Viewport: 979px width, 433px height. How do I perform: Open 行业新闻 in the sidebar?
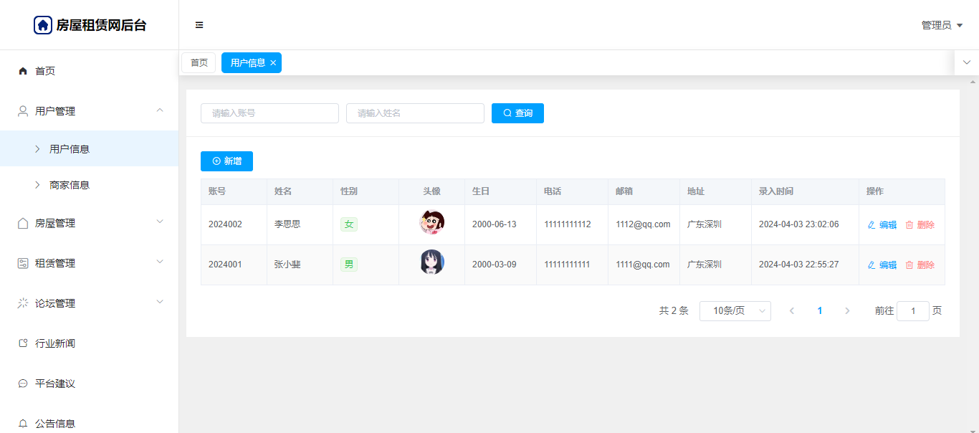[x=55, y=343]
